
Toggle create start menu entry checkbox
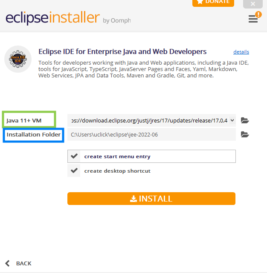(74, 156)
